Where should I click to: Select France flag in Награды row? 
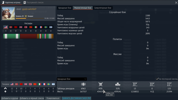click(41, 27)
